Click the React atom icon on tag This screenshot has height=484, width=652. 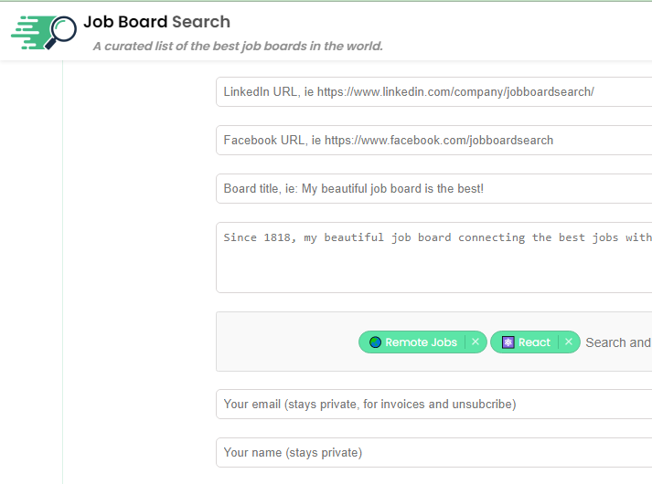tap(508, 342)
